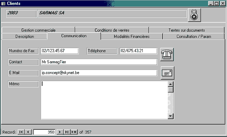Click the client code field 2003
The width and height of the screenshot is (227, 137).
[21, 14]
